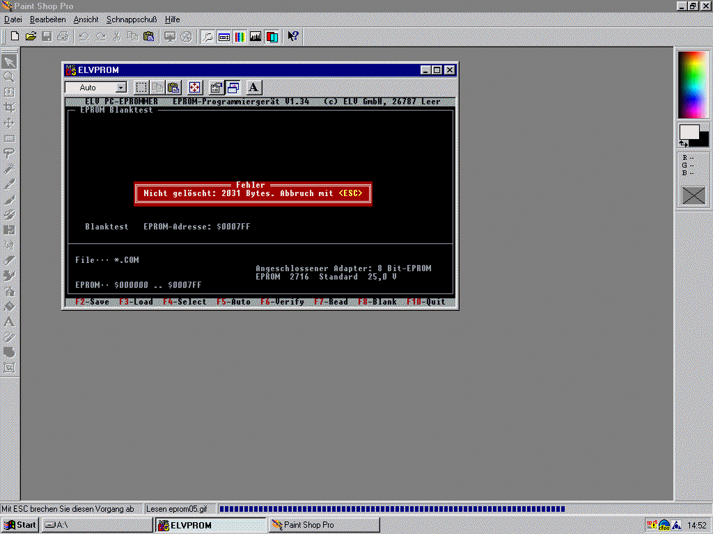Select the Text tool in the tool palette
Screen dimensions: 713x534
click(9, 322)
